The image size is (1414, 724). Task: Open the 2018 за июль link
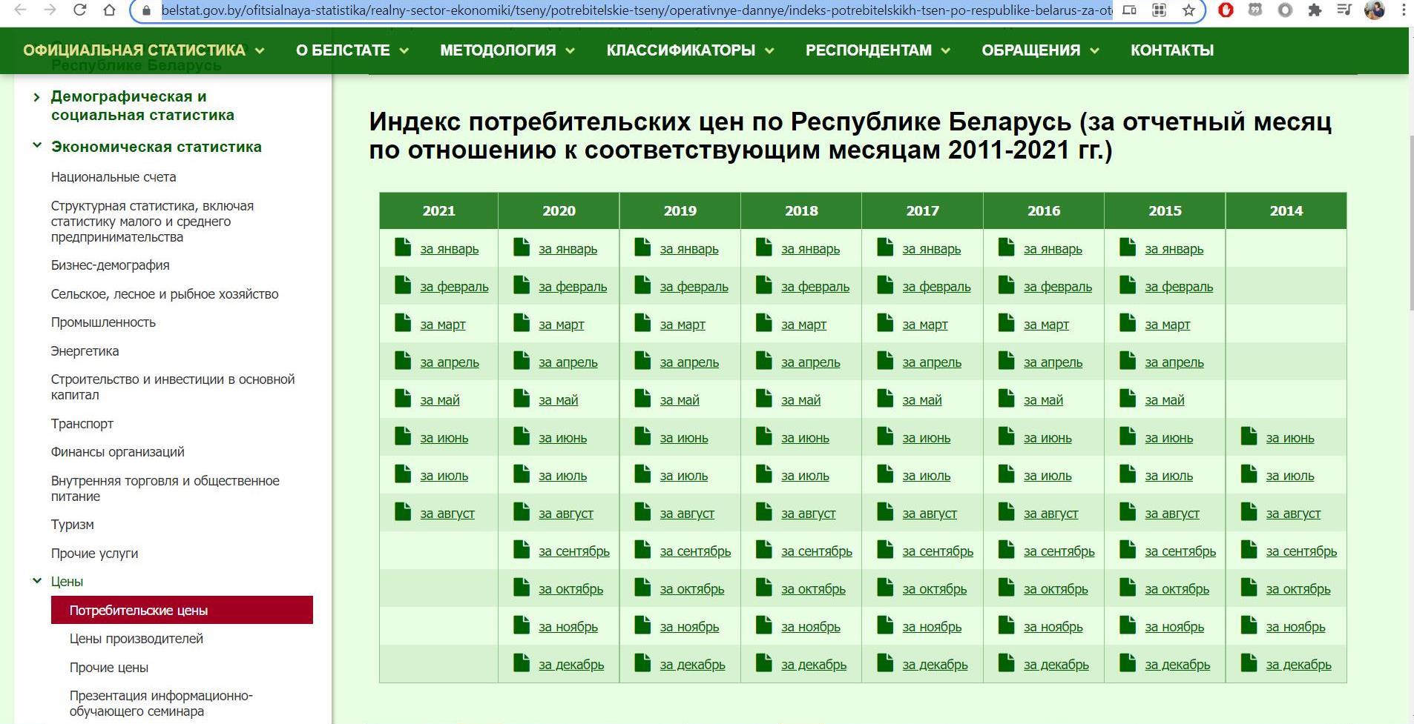point(805,476)
